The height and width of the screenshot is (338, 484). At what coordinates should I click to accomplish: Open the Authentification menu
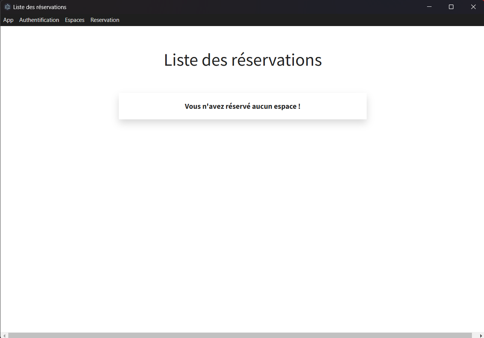coord(39,20)
